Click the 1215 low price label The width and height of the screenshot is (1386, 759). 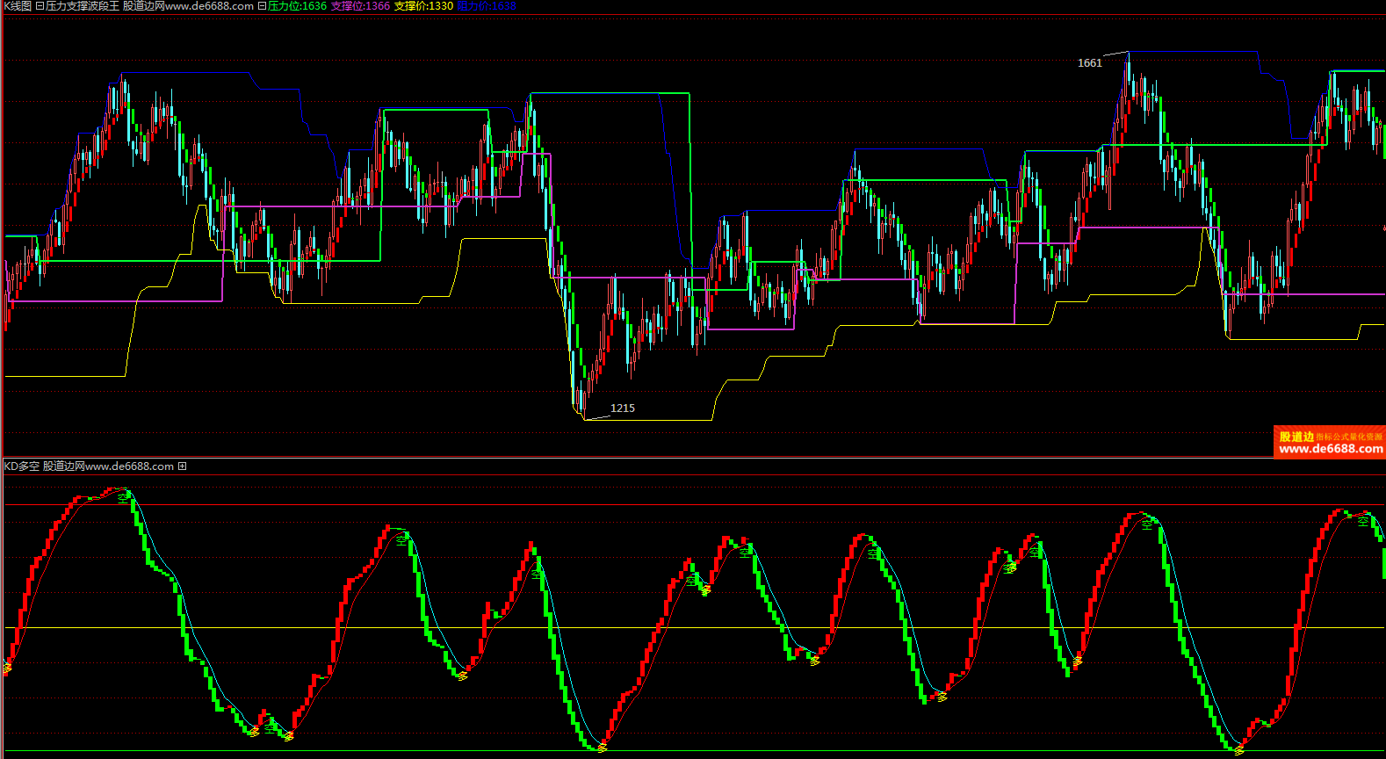click(x=622, y=408)
